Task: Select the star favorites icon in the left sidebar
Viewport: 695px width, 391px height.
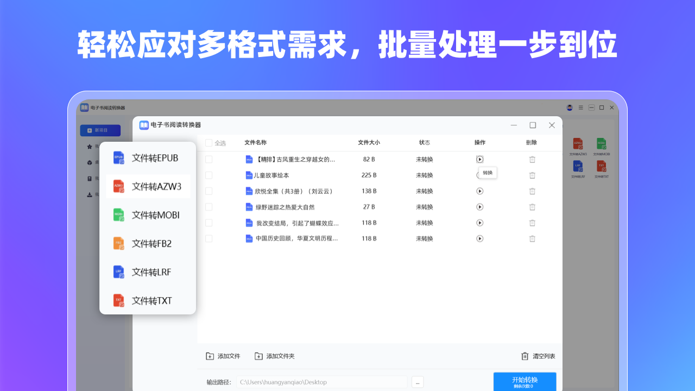Action: click(89, 146)
